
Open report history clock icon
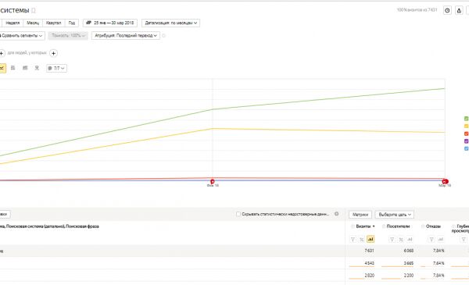tap(447, 10)
